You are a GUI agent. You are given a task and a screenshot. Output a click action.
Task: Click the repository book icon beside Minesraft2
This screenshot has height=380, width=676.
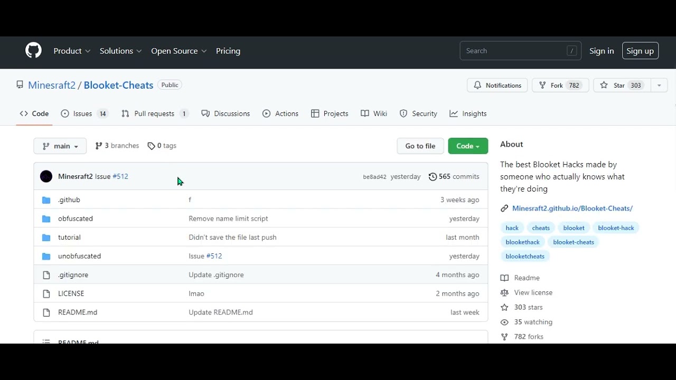click(x=20, y=85)
